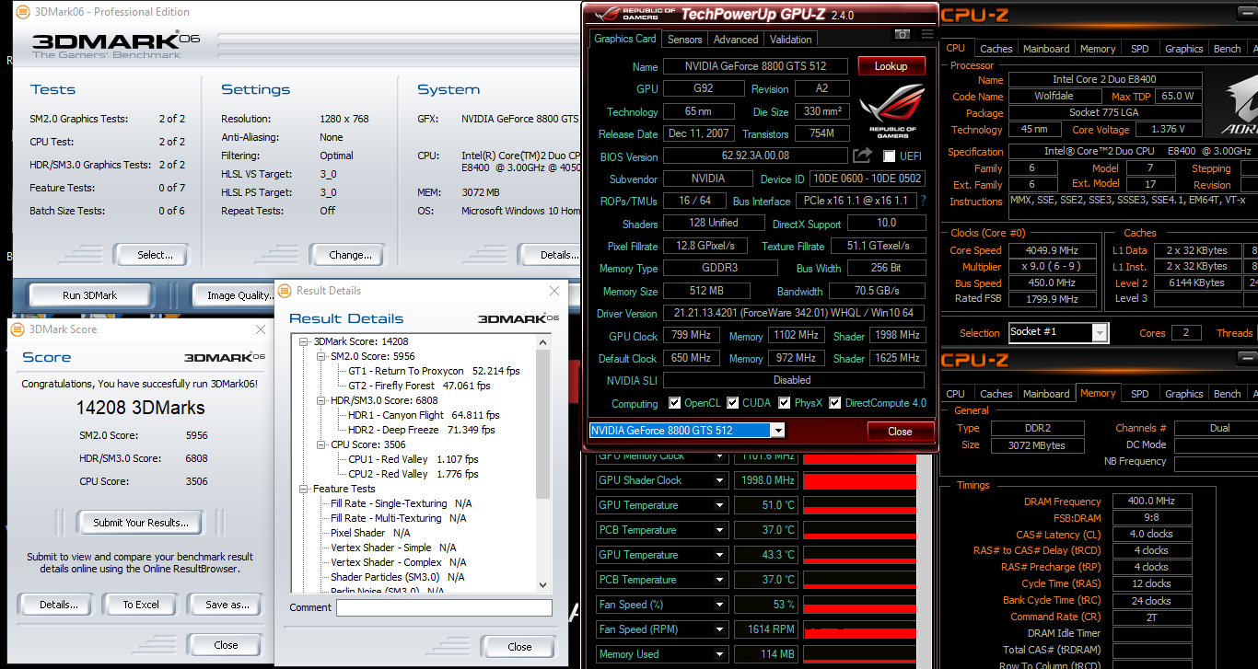Click the Run 3DMark button
The width and height of the screenshot is (1258, 669).
[x=89, y=295]
